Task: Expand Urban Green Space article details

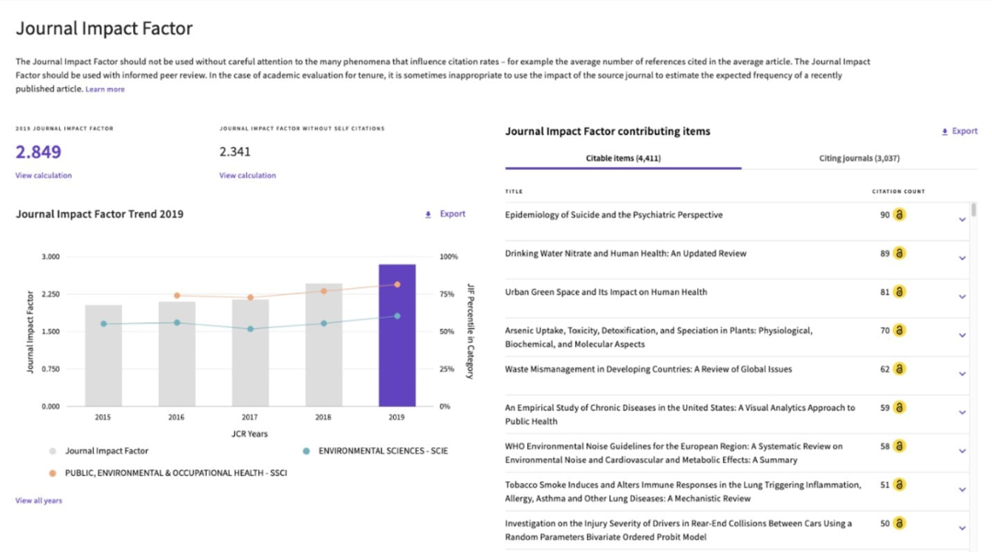Action: [962, 297]
